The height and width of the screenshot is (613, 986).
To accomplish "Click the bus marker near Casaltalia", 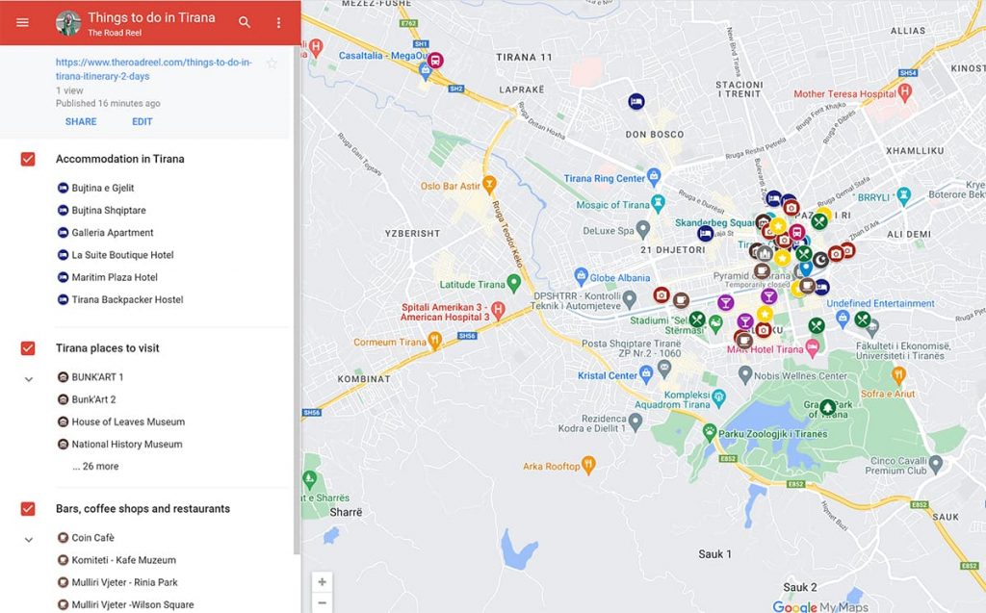I will (435, 61).
